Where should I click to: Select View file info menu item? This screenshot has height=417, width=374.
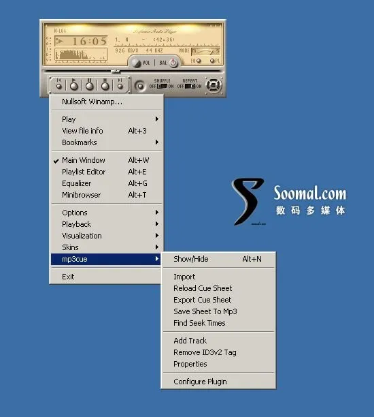[x=106, y=131]
